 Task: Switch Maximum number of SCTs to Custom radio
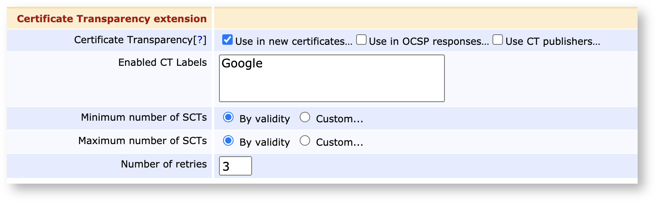coord(305,141)
